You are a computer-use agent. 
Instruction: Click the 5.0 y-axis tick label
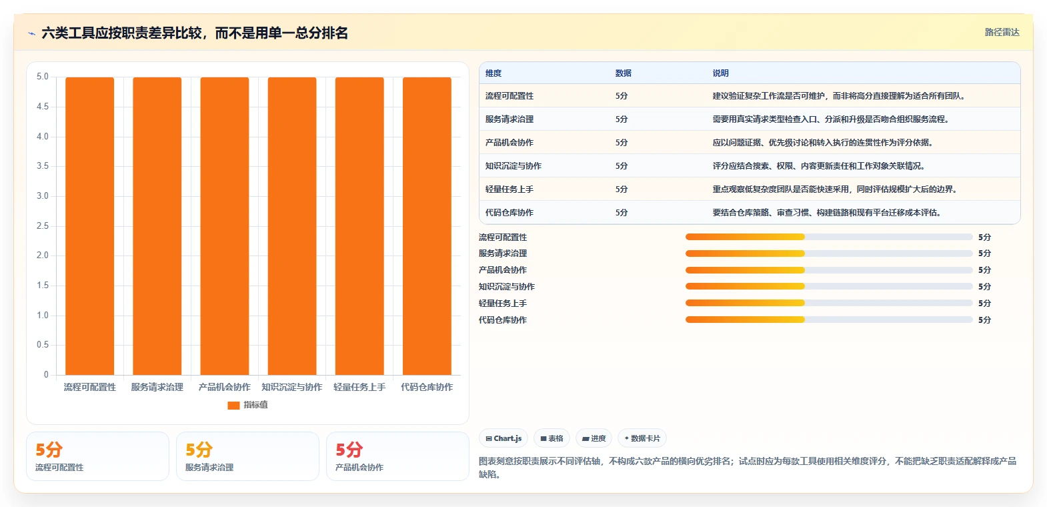(x=43, y=77)
